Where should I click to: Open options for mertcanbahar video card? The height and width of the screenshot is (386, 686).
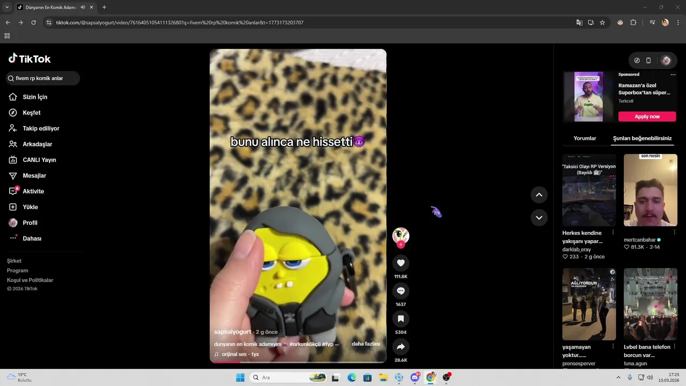click(674, 233)
